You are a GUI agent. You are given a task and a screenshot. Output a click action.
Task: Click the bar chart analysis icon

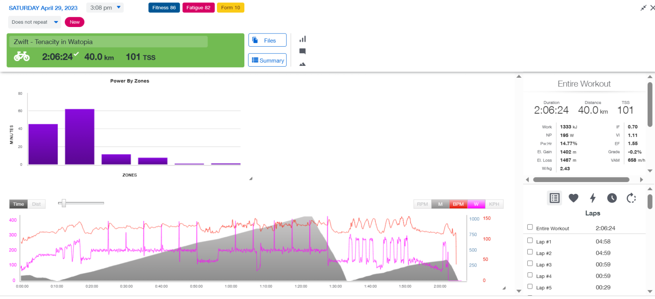[x=303, y=39]
